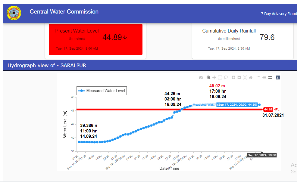
Task: Click the Zoom Out minus icon
Action: tap(239, 78)
